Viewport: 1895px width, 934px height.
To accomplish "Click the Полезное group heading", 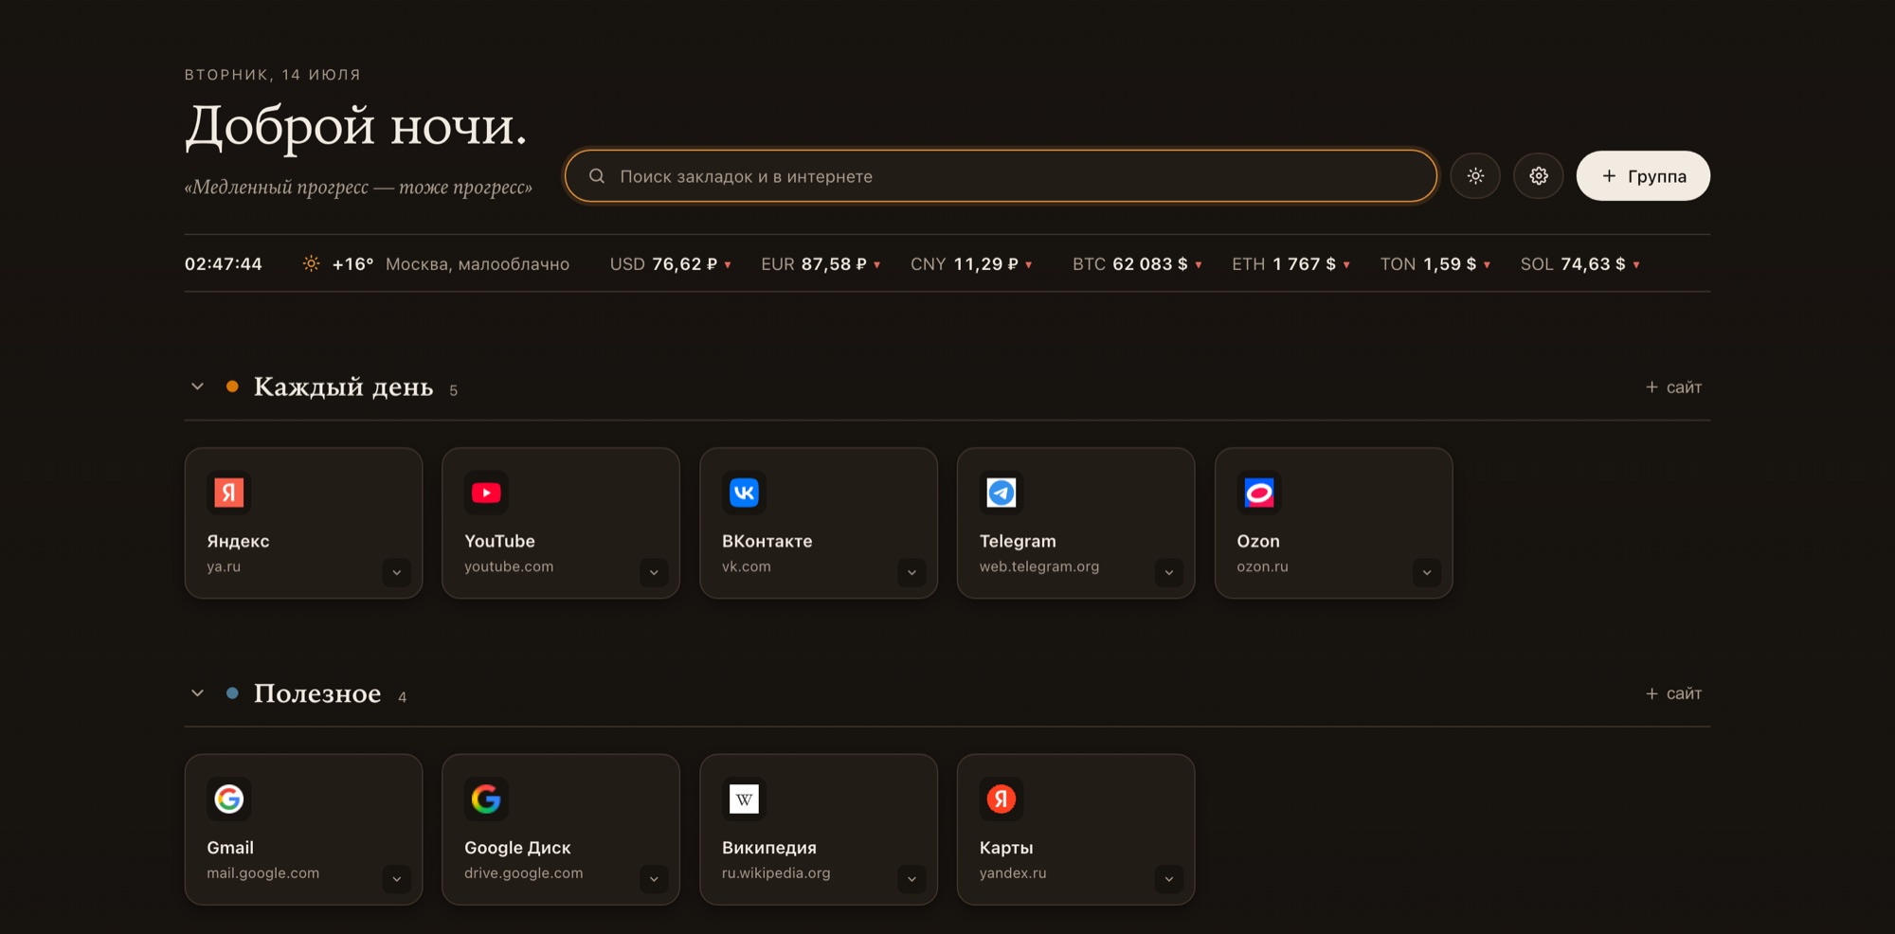I will click(317, 693).
